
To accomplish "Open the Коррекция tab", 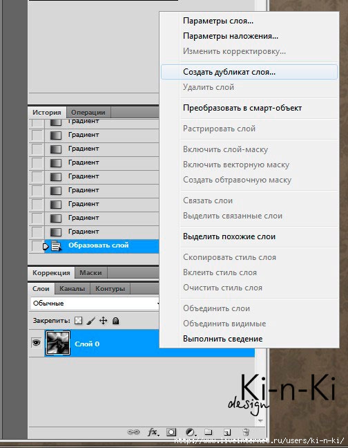I will [x=51, y=273].
